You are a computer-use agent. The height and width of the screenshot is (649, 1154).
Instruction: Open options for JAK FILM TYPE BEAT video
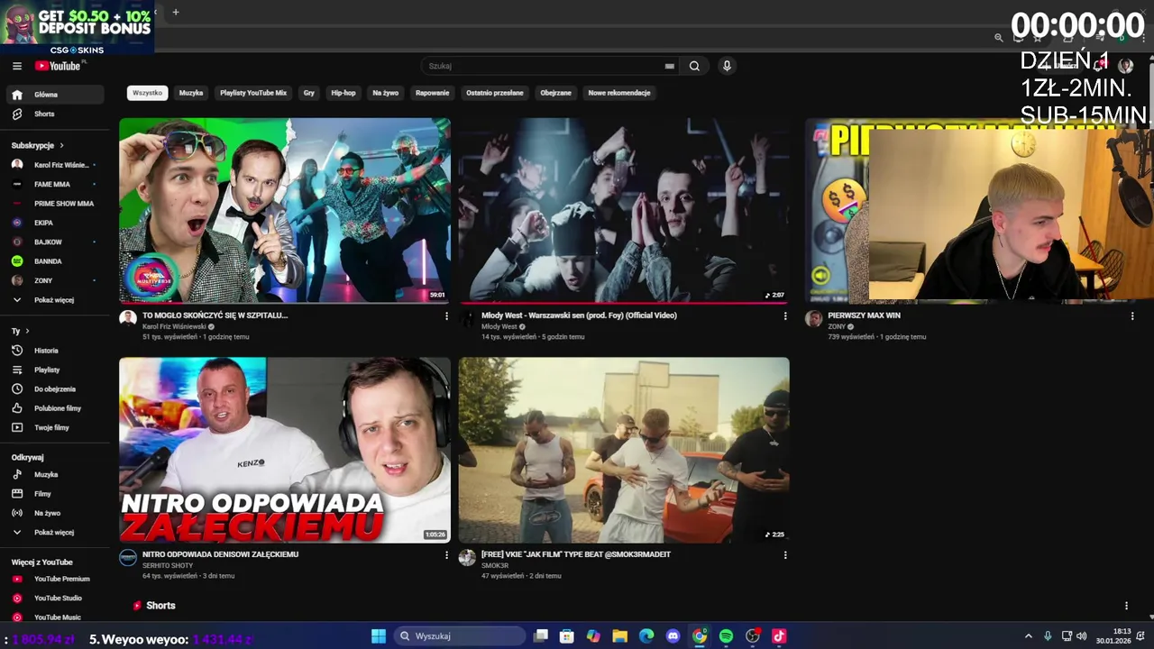click(x=785, y=555)
